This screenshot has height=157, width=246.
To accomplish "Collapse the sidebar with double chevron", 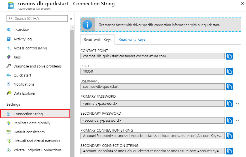I will (x=71, y=19).
